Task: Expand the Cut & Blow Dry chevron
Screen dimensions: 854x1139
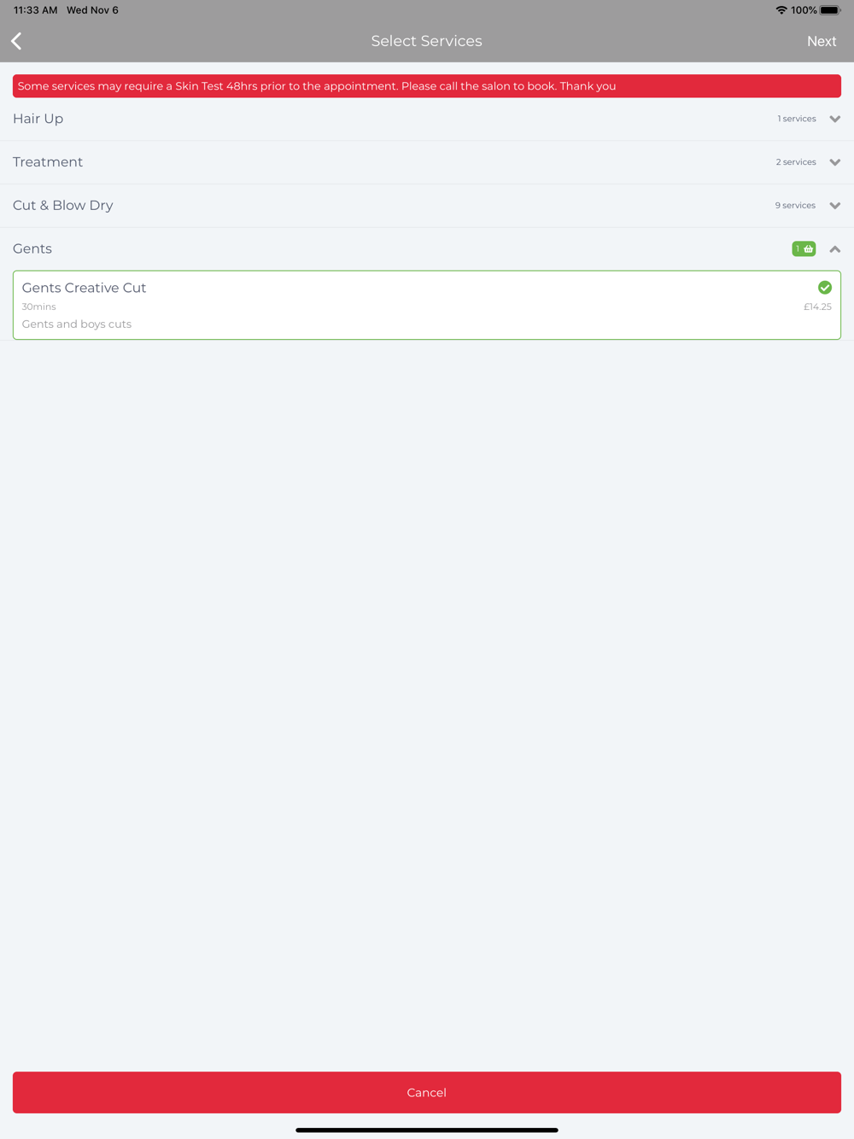Action: point(835,206)
